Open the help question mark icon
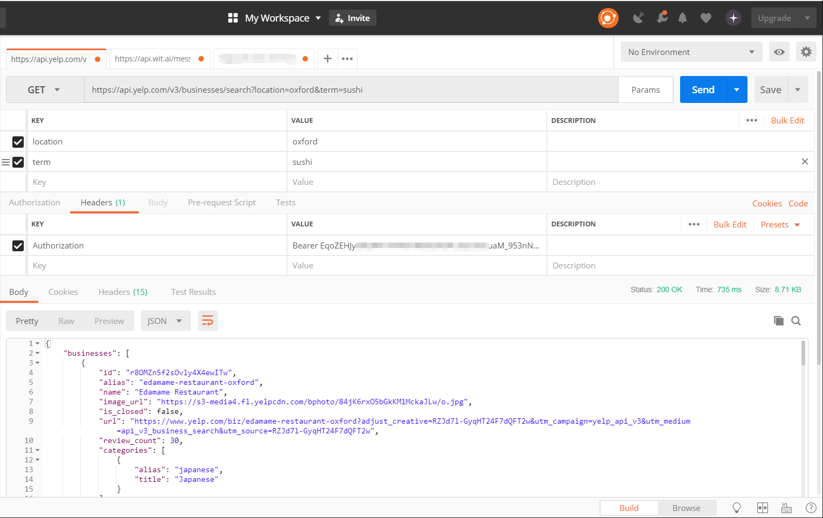The width and height of the screenshot is (823, 518). (811, 508)
